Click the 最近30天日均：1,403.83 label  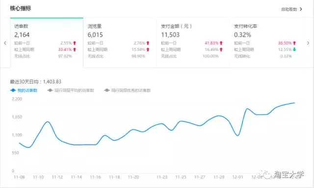point(36,82)
